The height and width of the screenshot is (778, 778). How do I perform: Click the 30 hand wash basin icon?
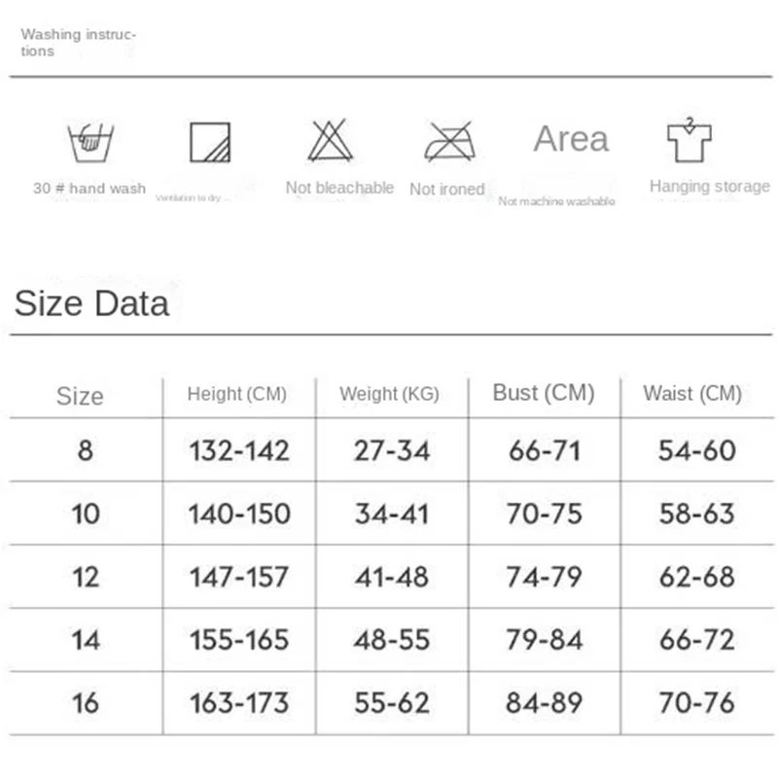[90, 143]
